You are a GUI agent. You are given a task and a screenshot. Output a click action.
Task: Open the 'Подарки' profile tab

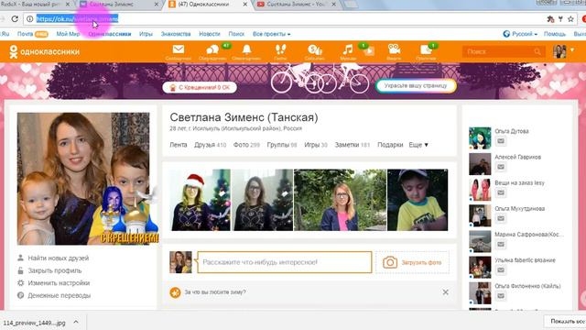point(390,145)
